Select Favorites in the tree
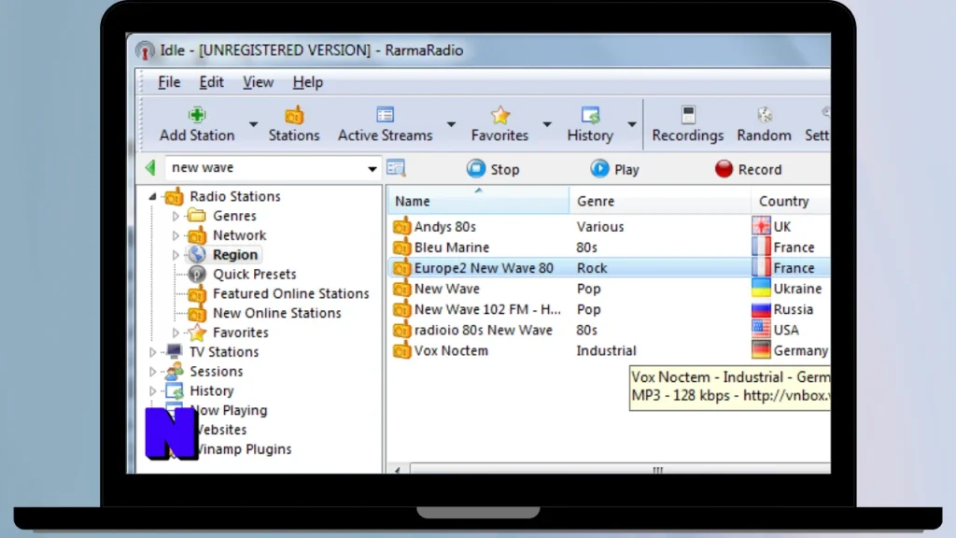 [x=240, y=333]
